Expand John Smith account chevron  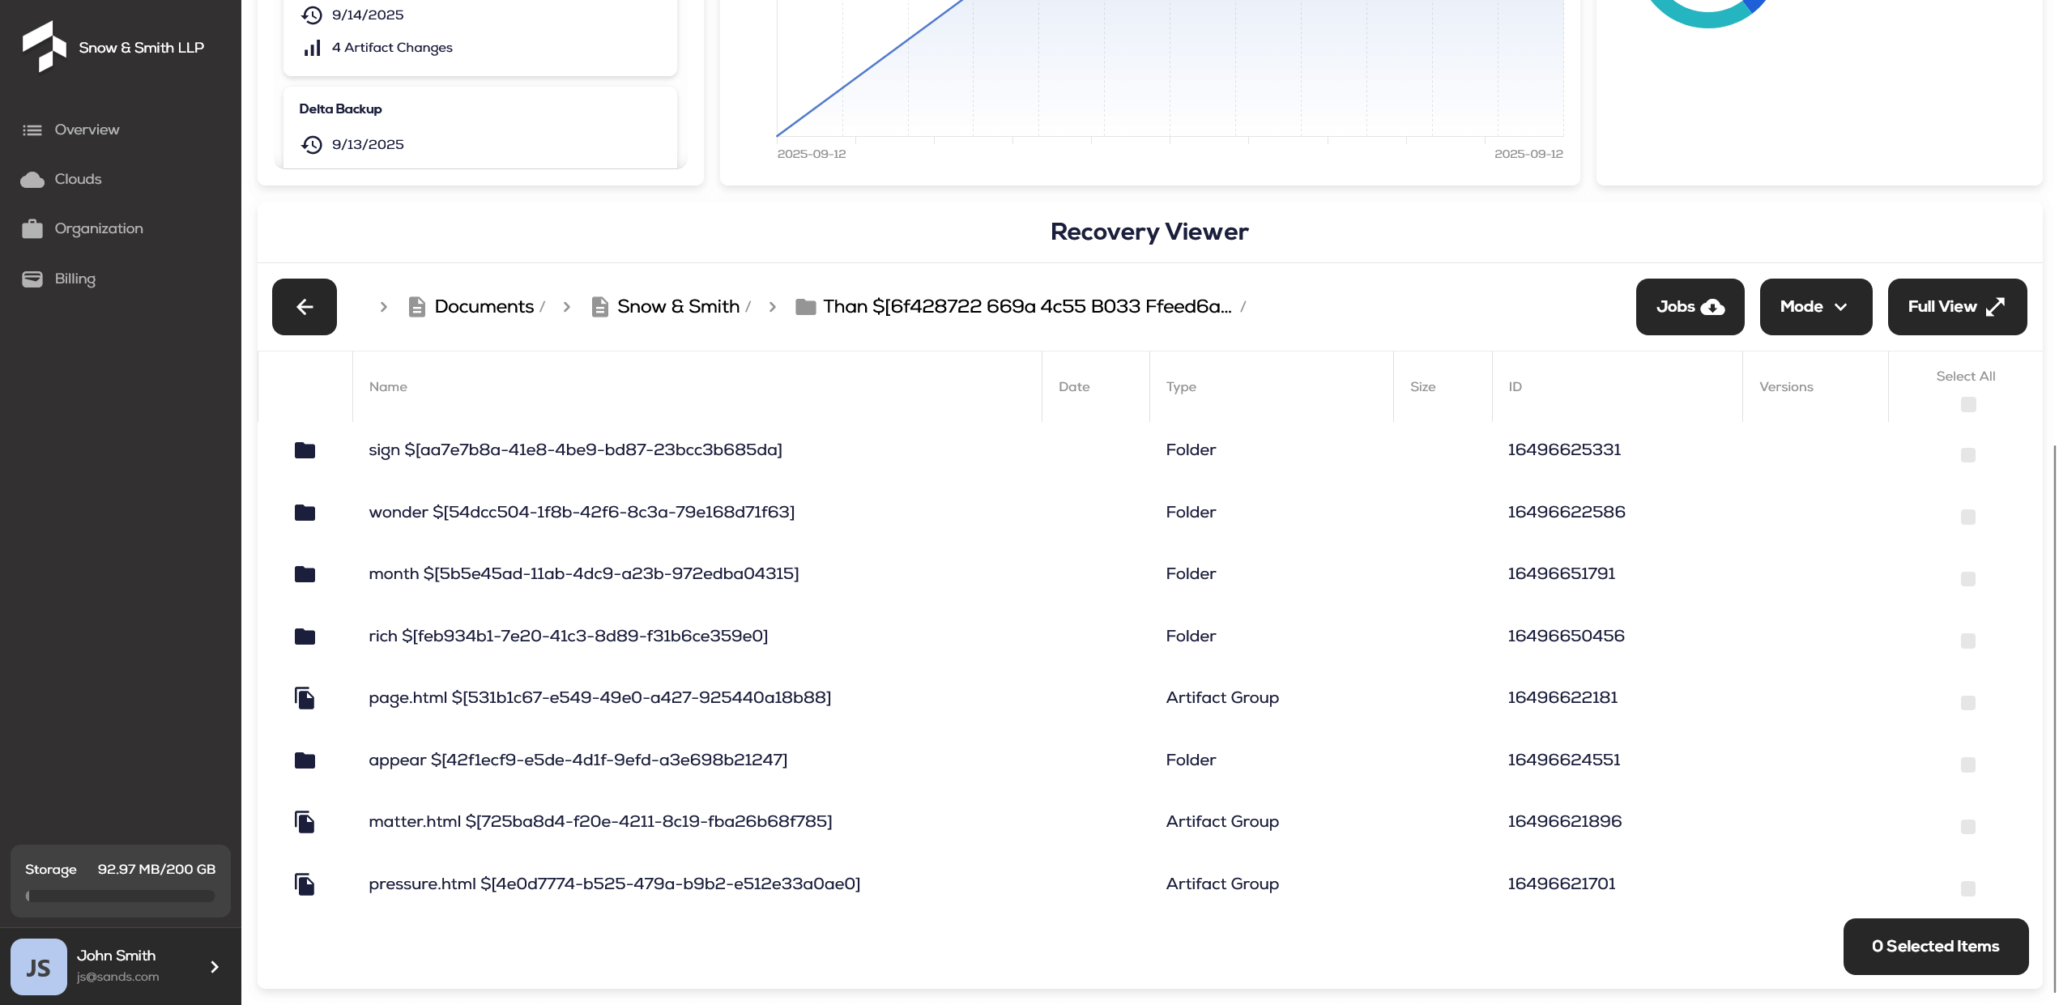tap(215, 966)
